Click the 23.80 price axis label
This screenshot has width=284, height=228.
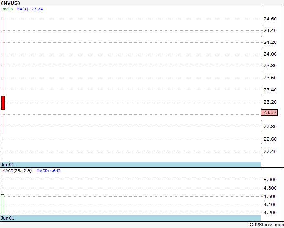click(270, 66)
